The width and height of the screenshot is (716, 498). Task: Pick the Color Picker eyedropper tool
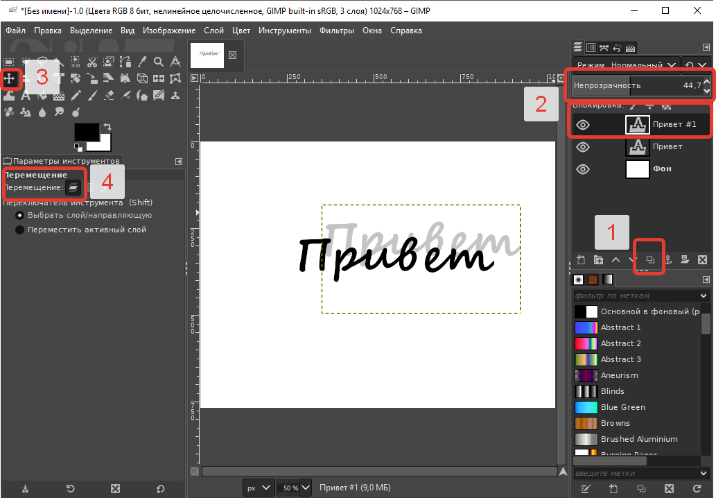point(142,62)
